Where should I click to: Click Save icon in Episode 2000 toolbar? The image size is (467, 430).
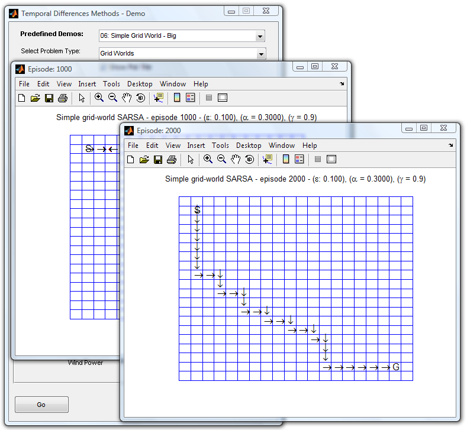point(158,160)
